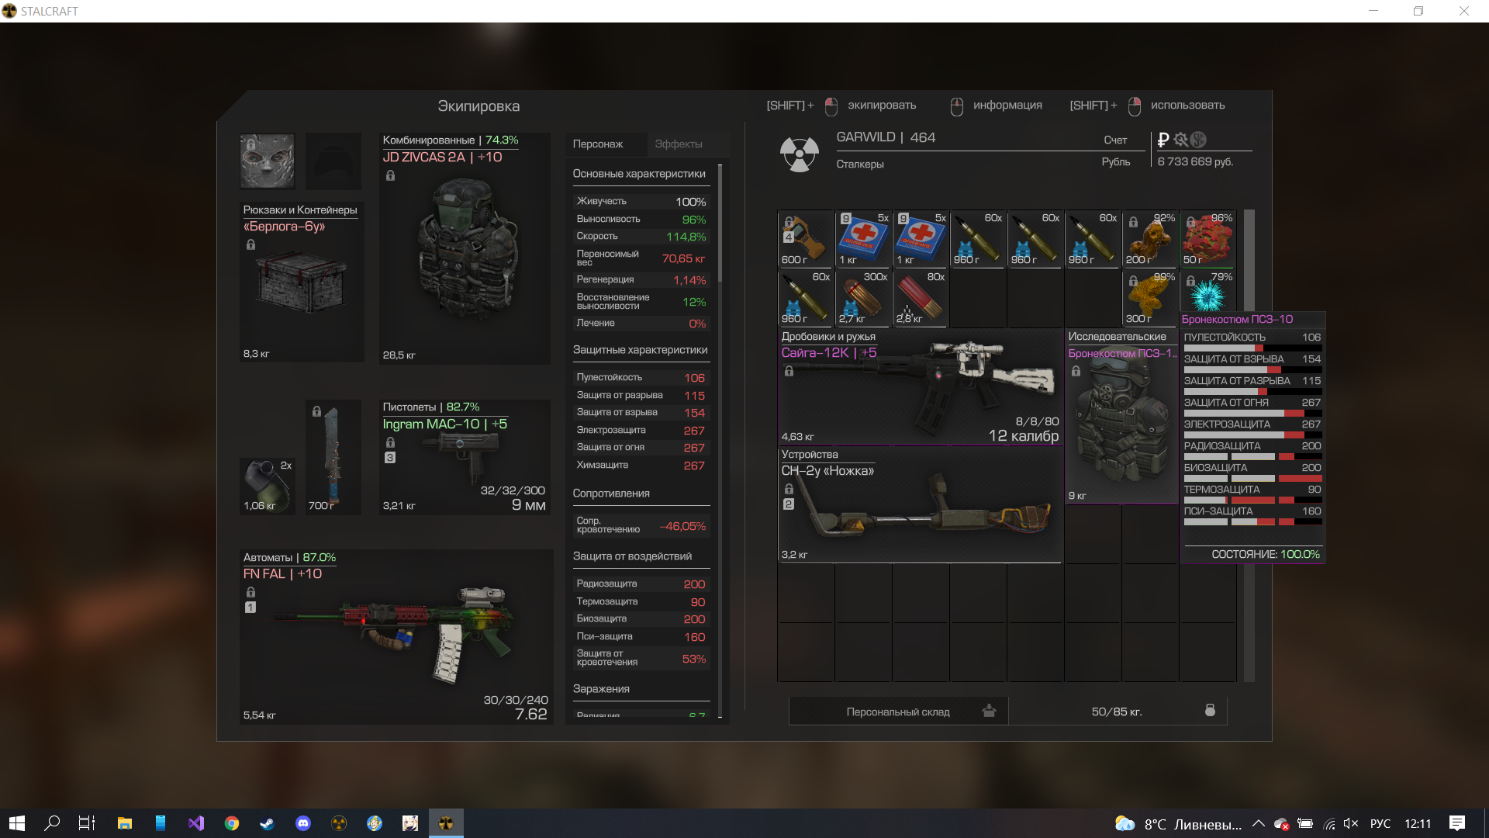This screenshot has width=1489, height=838.
Task: Select the «Берлога-6у» container slot
Action: pyautogui.click(x=302, y=282)
